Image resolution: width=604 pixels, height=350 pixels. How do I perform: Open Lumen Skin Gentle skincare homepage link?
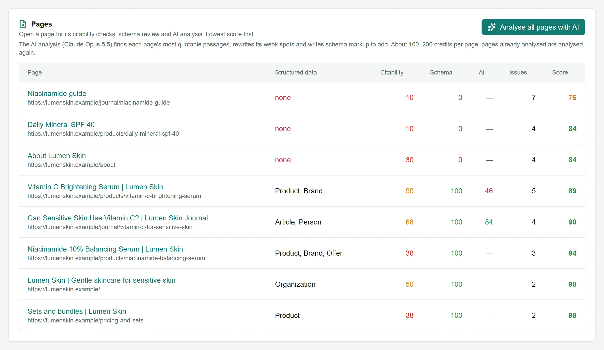tap(101, 280)
